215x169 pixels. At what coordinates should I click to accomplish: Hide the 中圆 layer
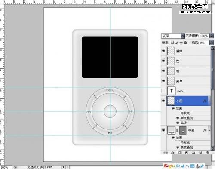[163, 130]
